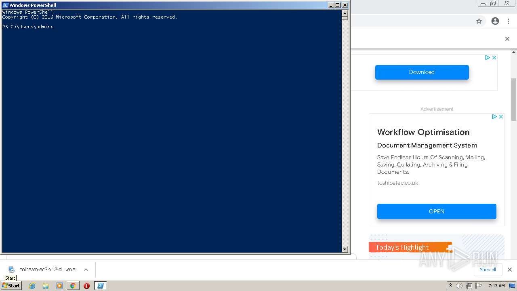Screen dimensions: 517x291
Task: Click the PowerShell scrollbar down arrow
Action: pos(345,249)
